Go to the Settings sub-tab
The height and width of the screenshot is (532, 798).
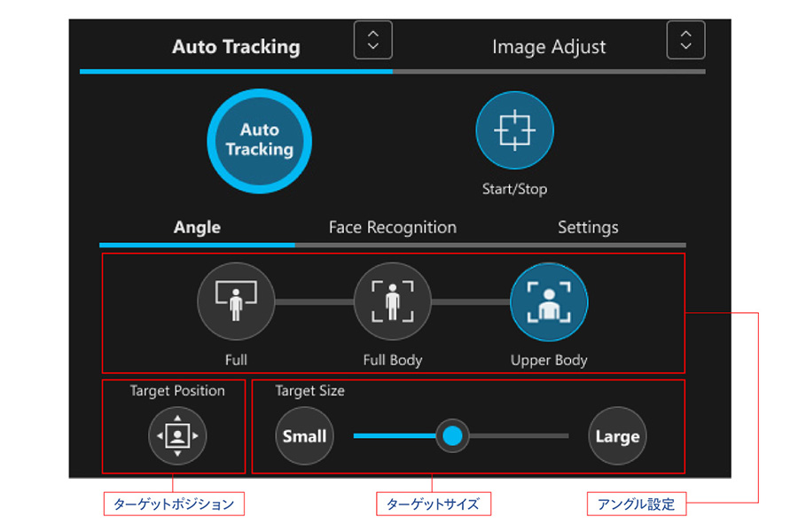588,228
